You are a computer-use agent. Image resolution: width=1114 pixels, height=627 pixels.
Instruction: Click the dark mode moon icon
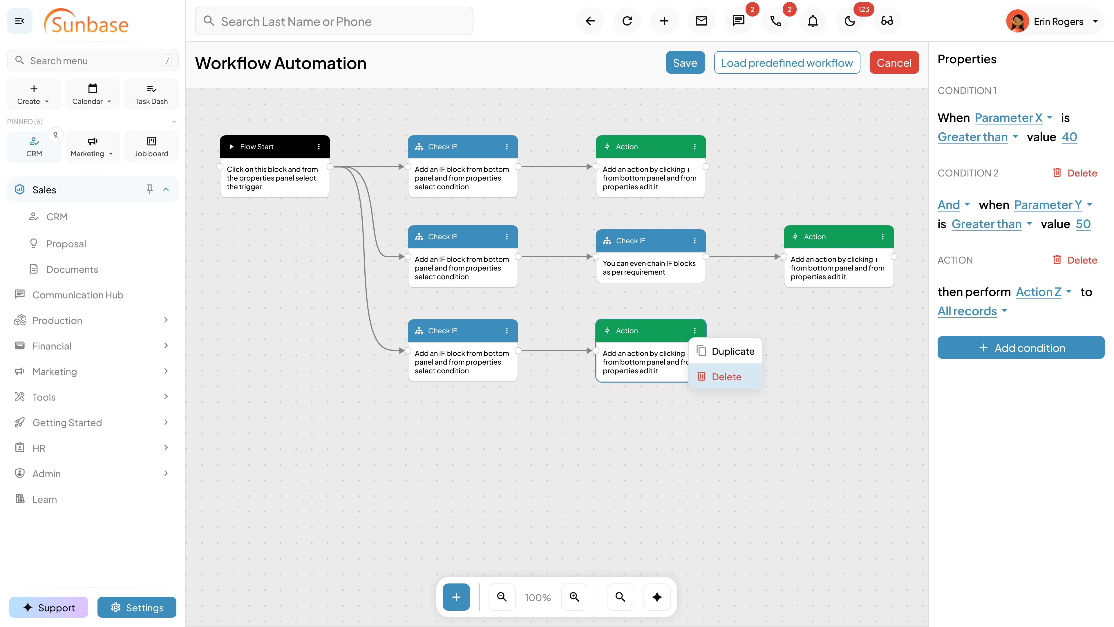pyautogui.click(x=850, y=21)
